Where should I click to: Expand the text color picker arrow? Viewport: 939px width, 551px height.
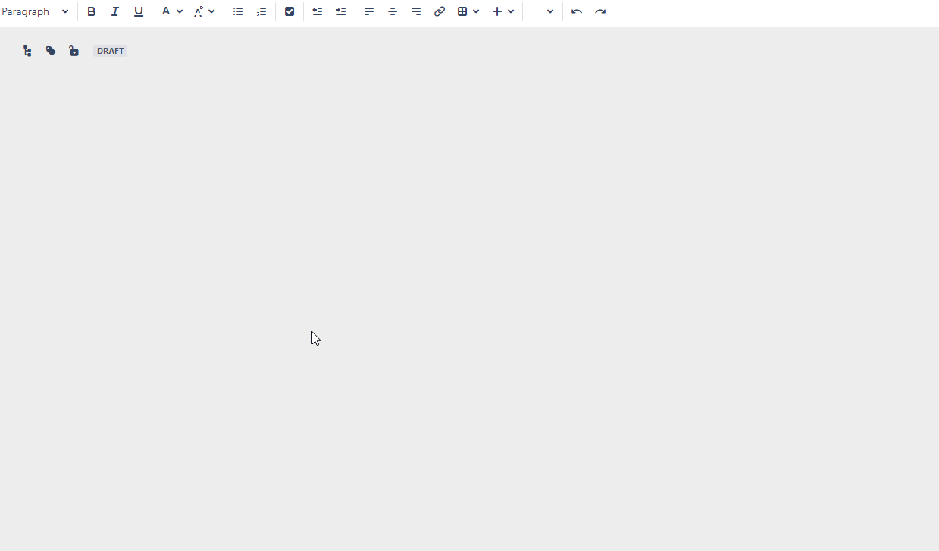click(180, 11)
